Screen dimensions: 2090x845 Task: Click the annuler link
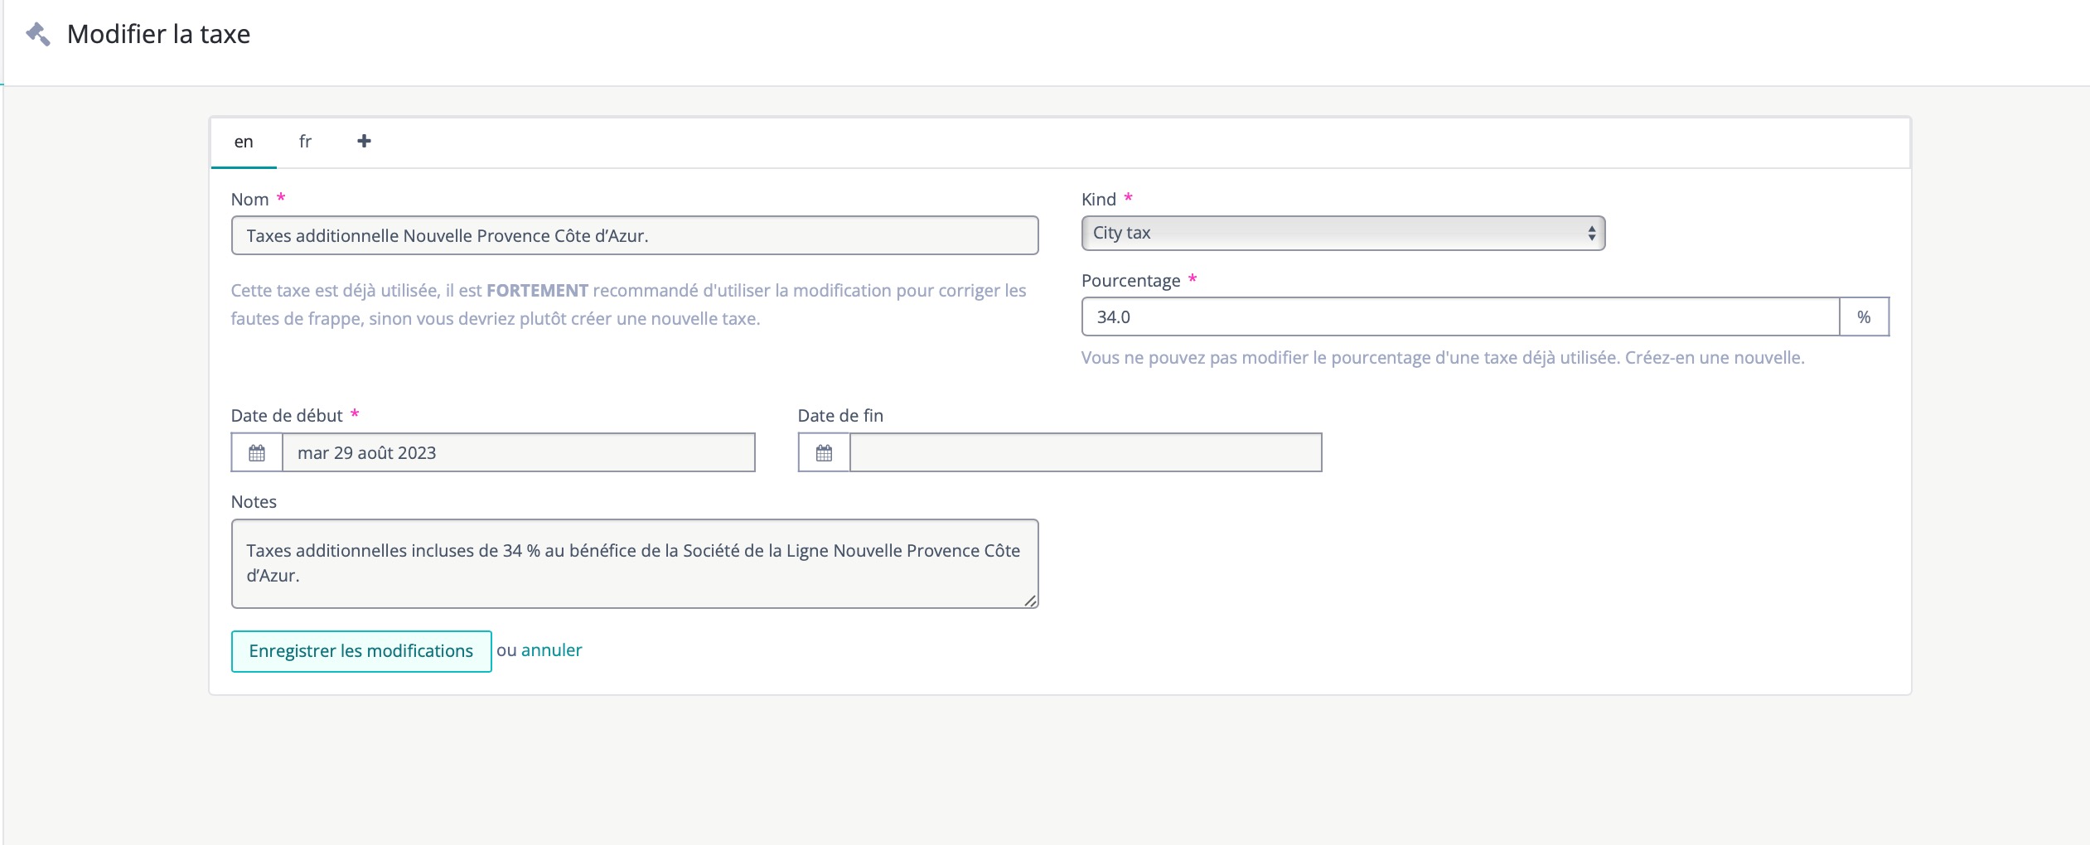click(x=551, y=650)
